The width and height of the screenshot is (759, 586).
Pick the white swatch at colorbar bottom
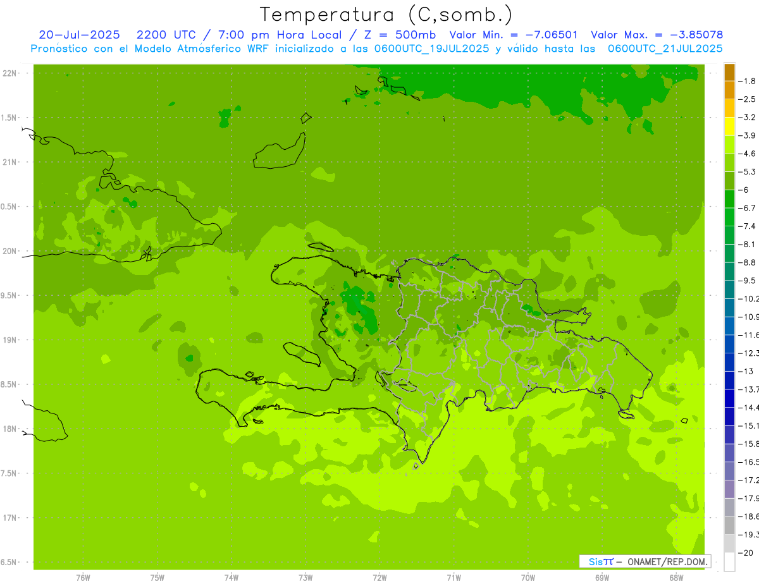729,561
